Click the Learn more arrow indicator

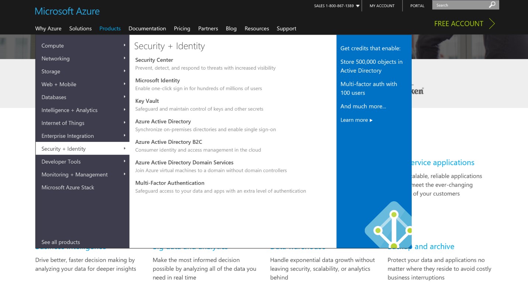[x=371, y=120]
